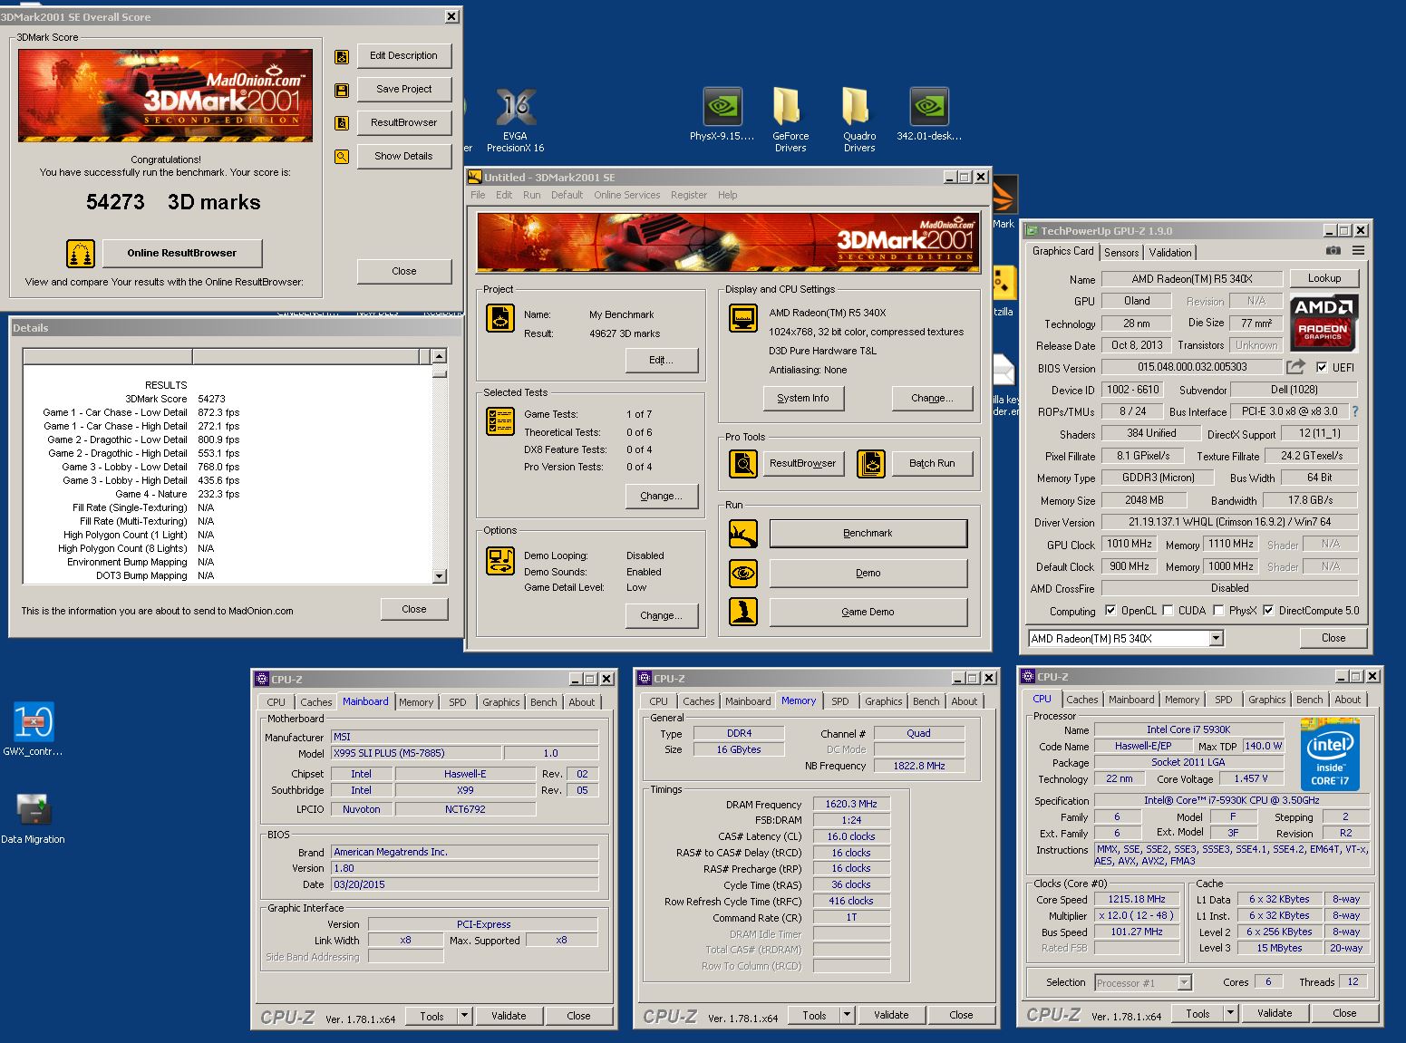This screenshot has width=1406, height=1043.
Task: Click the Selected Tests checklist icon
Action: (x=500, y=421)
